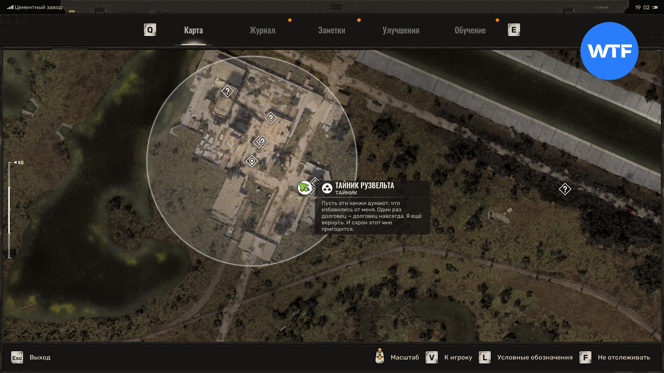Open the Журнал tab
Viewport: 664px width, 373px height.
coord(262,30)
